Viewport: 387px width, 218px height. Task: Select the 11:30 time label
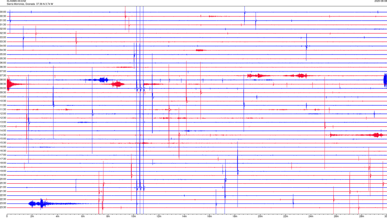[3, 109]
